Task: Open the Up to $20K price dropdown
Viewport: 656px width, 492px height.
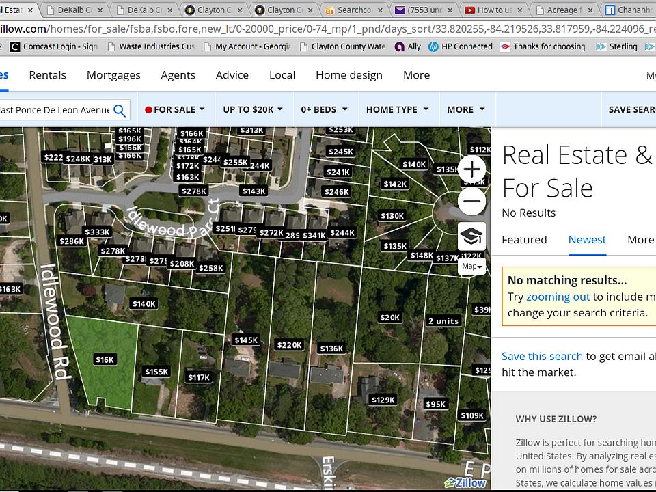Action: point(254,109)
